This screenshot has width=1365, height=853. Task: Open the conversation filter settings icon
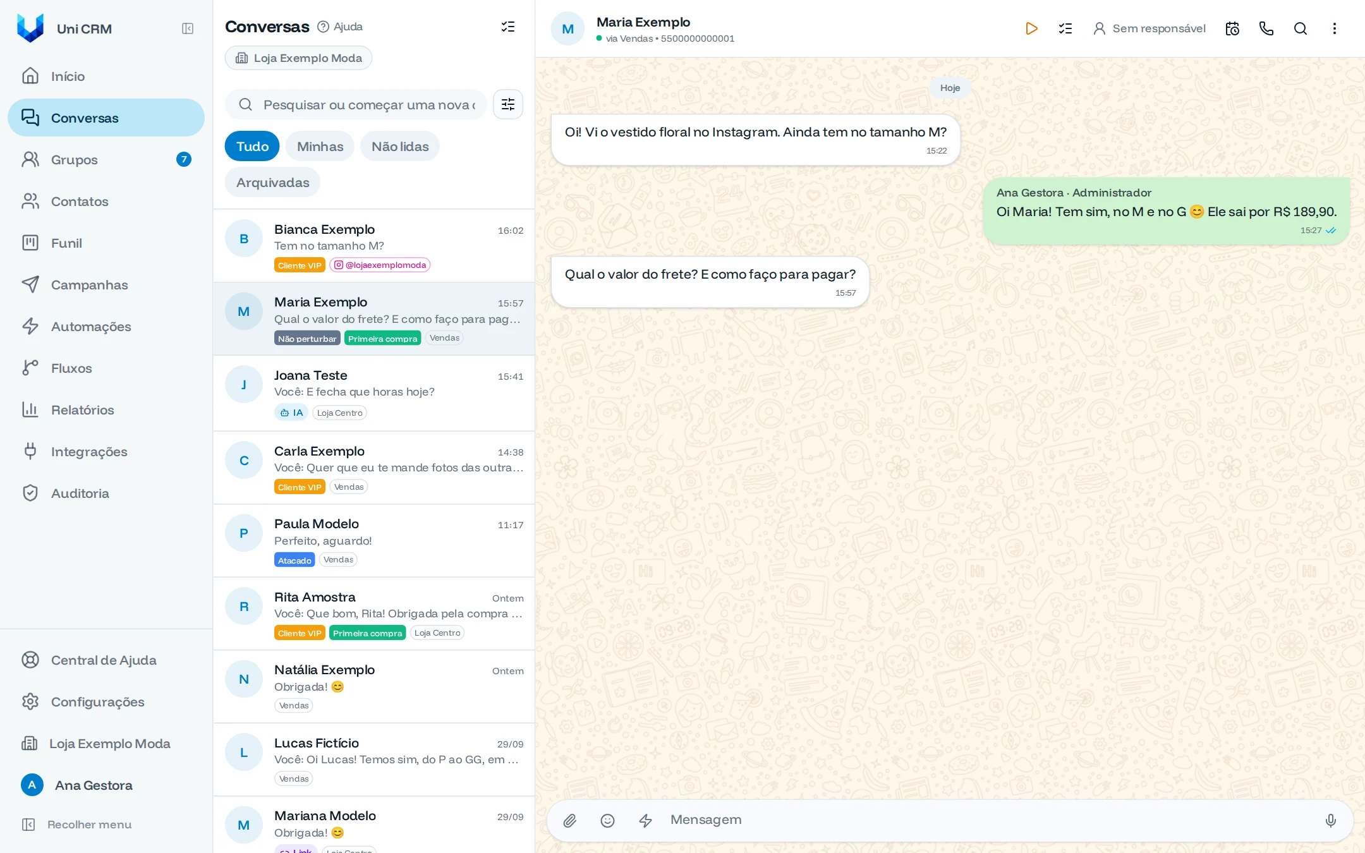[x=508, y=104]
